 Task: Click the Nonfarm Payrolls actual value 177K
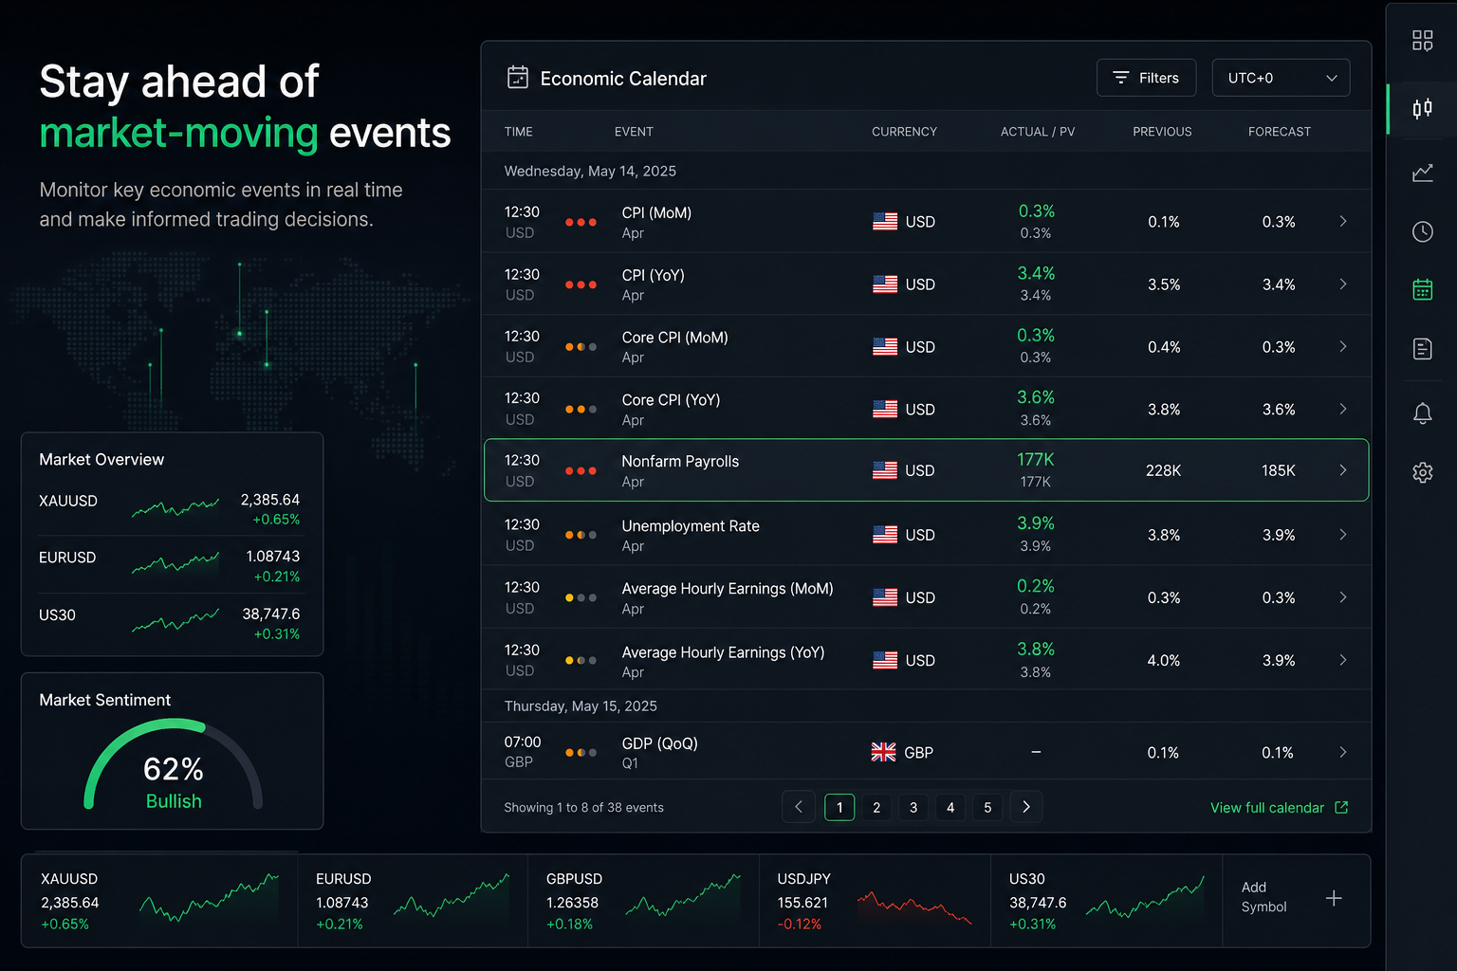point(1036,460)
